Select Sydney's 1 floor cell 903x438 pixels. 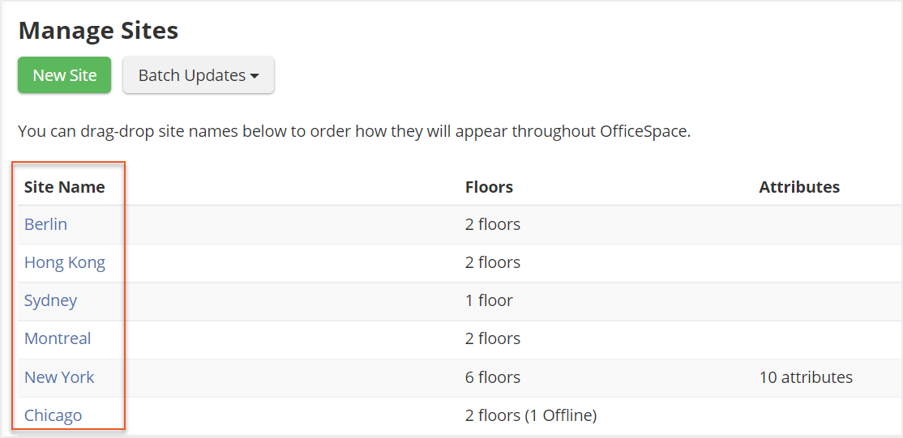coord(489,300)
